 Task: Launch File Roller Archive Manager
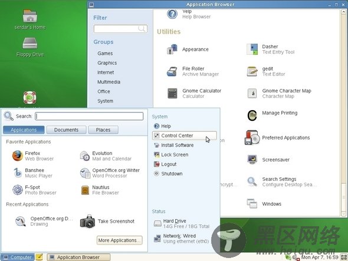click(x=193, y=71)
